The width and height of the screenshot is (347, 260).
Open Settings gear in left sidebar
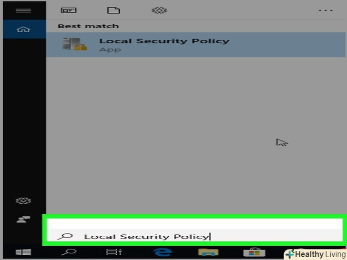click(x=23, y=200)
